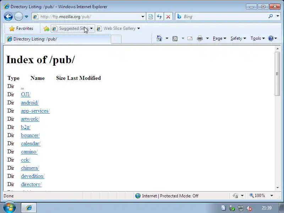Viewport: 284px width, 213px height.
Task: Expand the feeds dropdown arrow
Action: point(183,38)
